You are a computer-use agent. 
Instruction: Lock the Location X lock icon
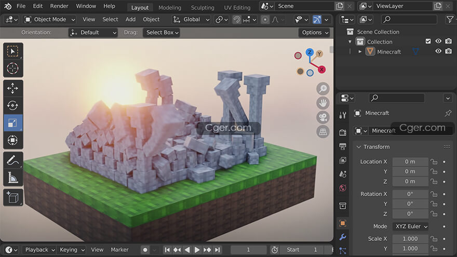coord(434,161)
